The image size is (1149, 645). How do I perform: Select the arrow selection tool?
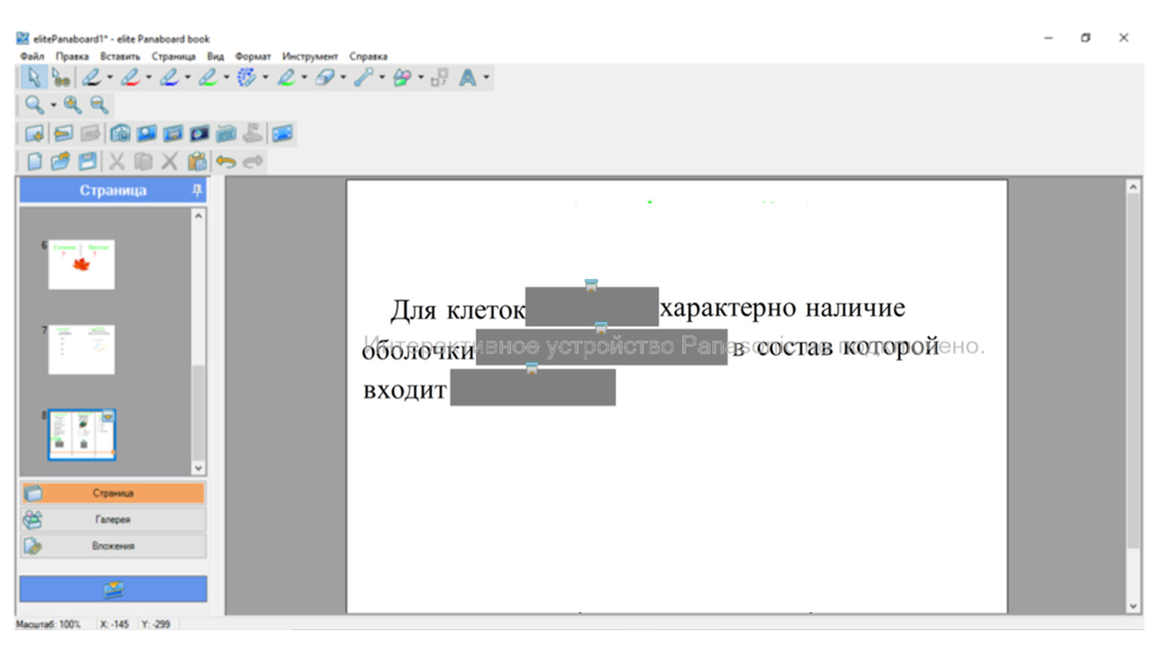33,78
